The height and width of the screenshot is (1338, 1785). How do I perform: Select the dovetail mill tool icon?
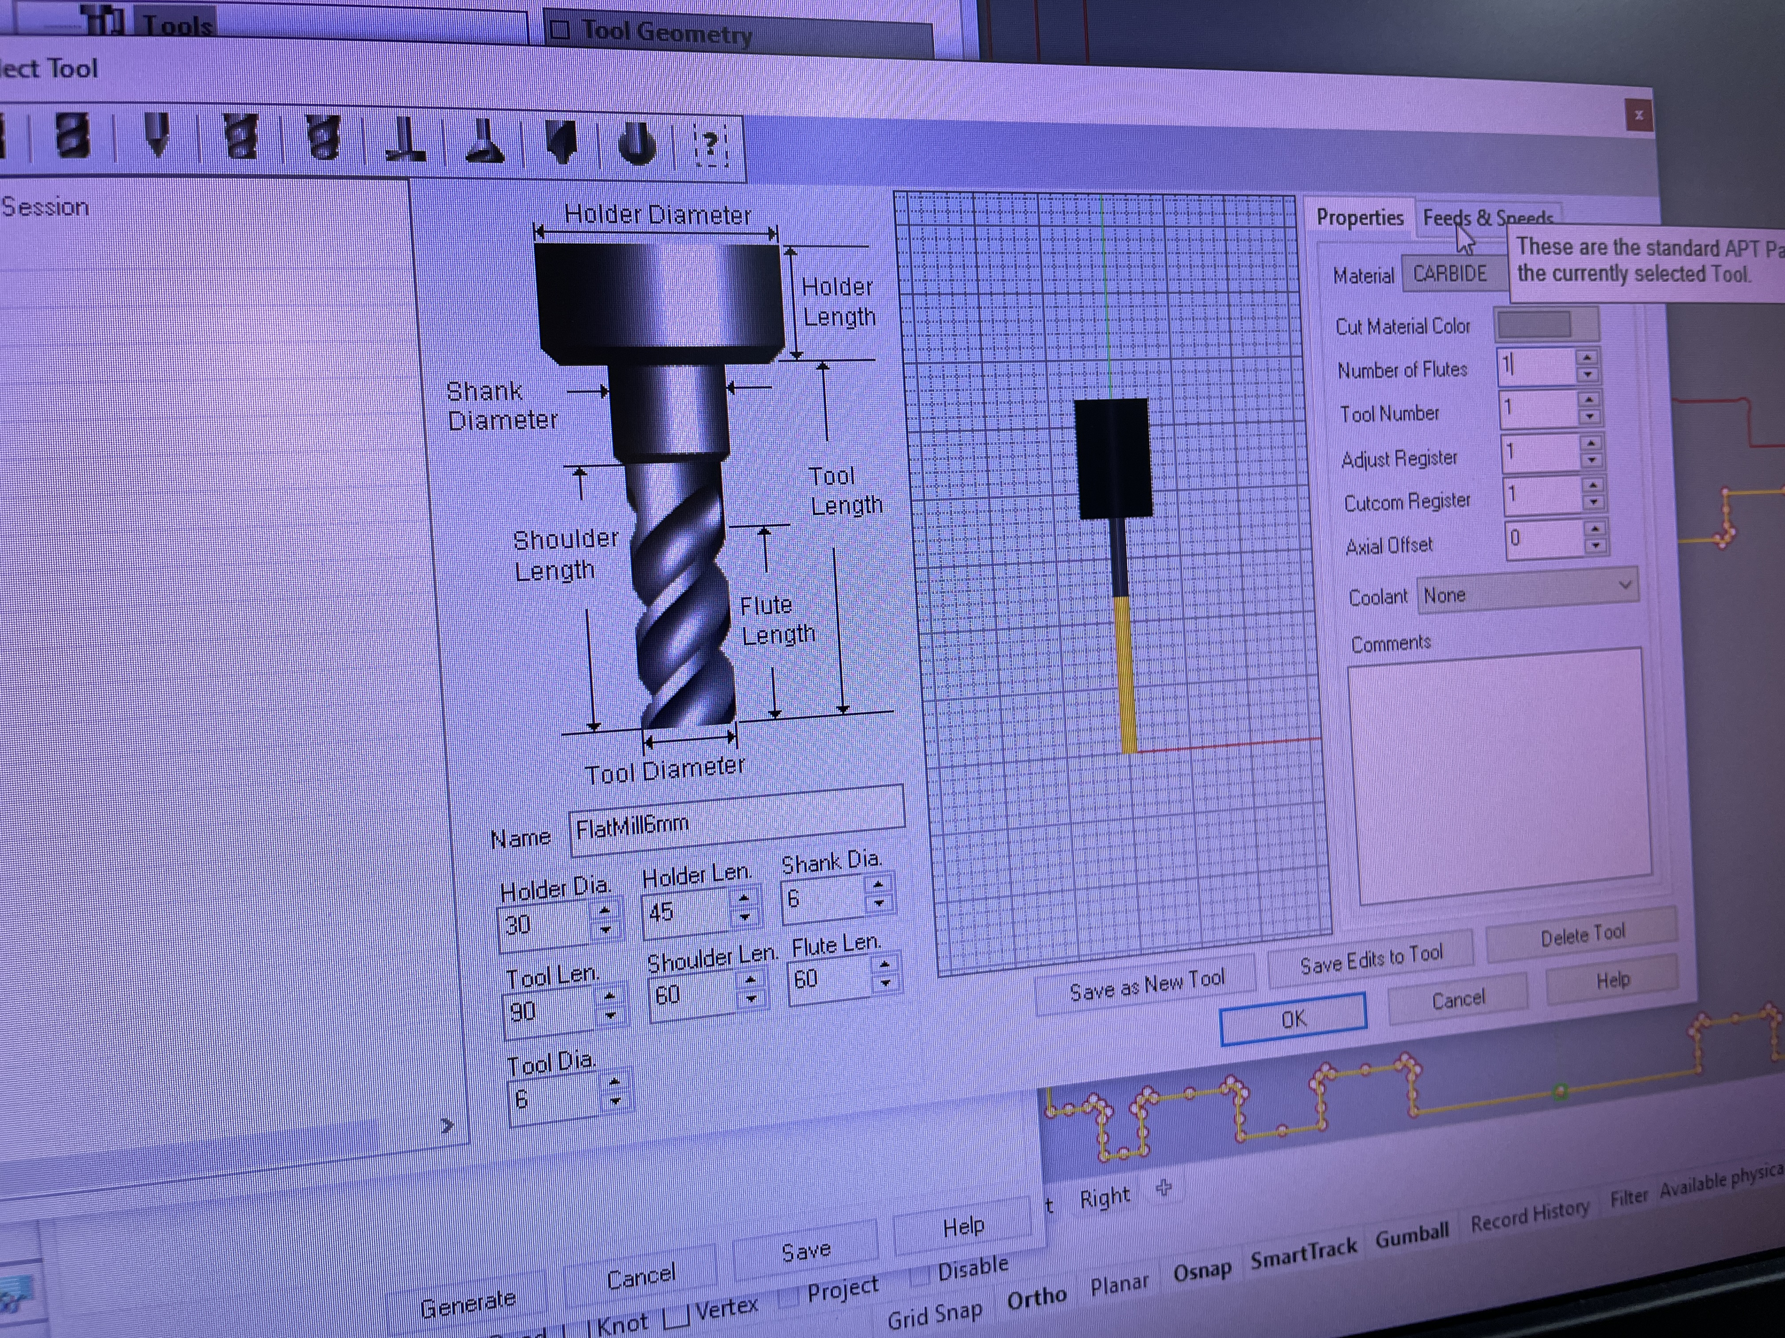(x=484, y=142)
